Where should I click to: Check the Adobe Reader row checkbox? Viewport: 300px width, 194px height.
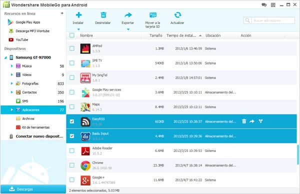(72, 150)
